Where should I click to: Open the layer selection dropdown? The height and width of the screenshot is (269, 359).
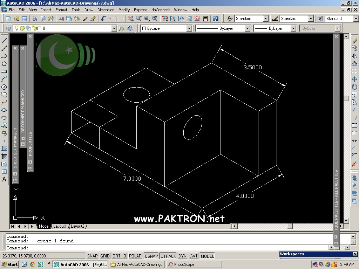pos(114,28)
